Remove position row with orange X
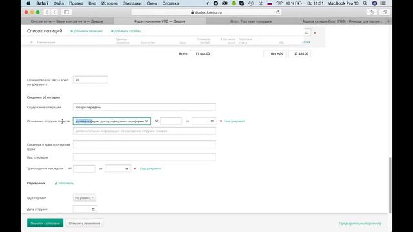This screenshot has height=232, width=413. point(315,33)
